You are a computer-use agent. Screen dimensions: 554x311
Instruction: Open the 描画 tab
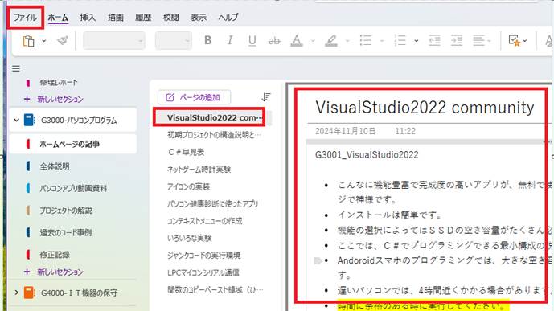pyautogui.click(x=115, y=18)
